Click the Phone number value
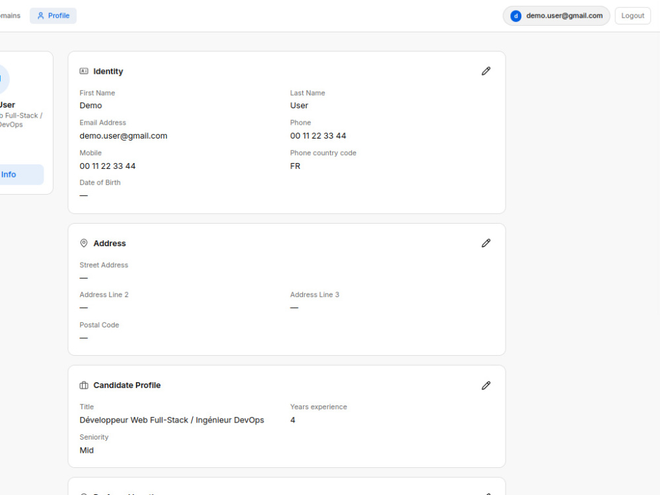Screen dimensions: 660x495 318,136
